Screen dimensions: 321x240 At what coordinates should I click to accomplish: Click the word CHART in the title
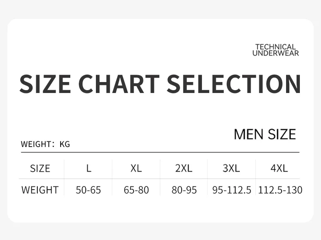119,84
